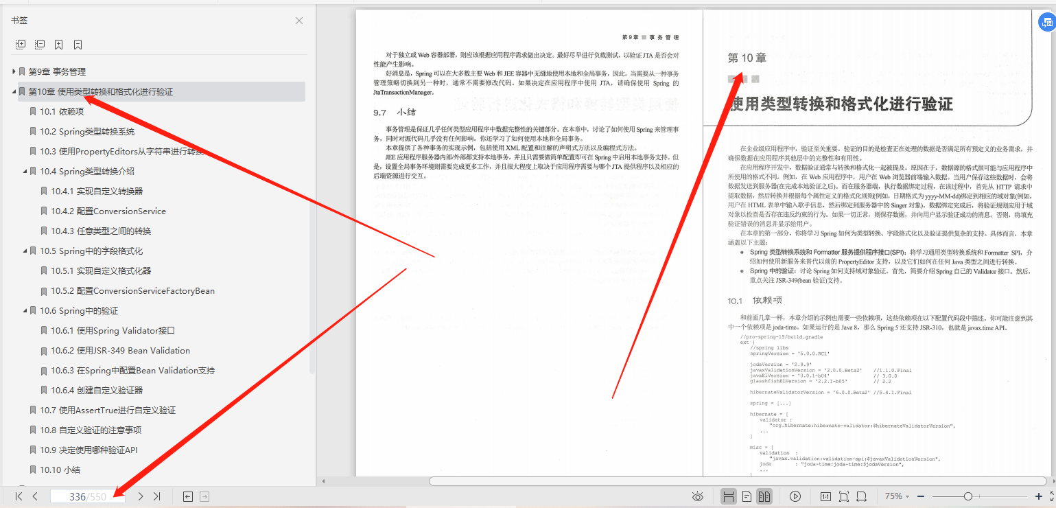Open bookmark 10.8 自定义验证的注意事项
Screen dimensions: 1056x508
(x=91, y=430)
